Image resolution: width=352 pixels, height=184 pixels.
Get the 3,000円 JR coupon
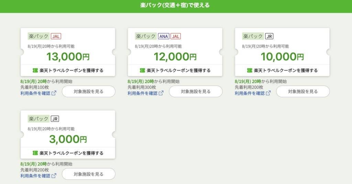(68, 153)
